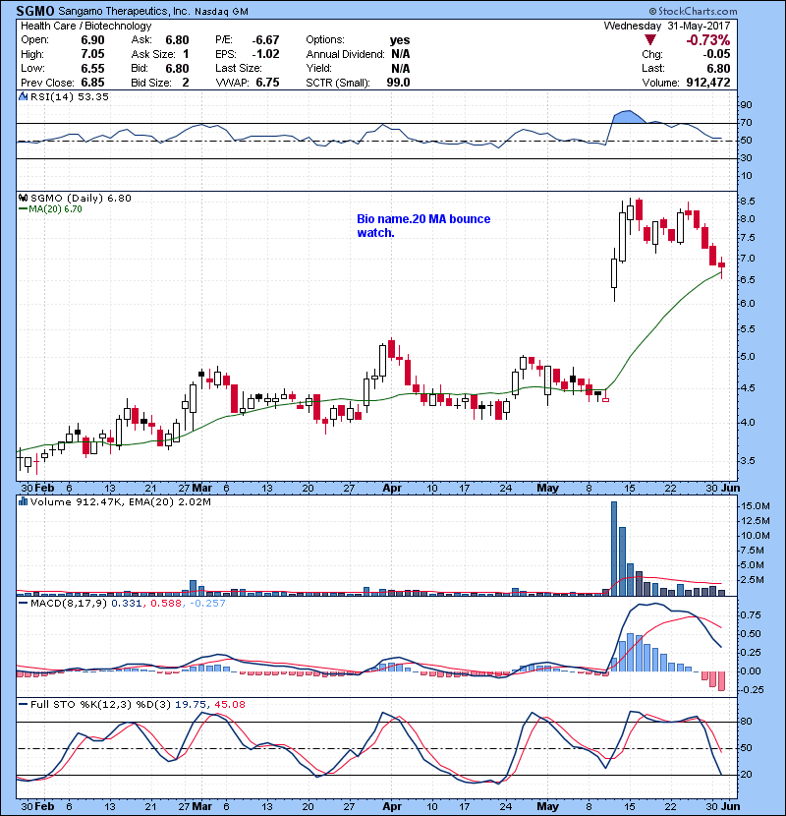This screenshot has width=786, height=816.
Task: Click the Options value yes
Action: (x=400, y=40)
